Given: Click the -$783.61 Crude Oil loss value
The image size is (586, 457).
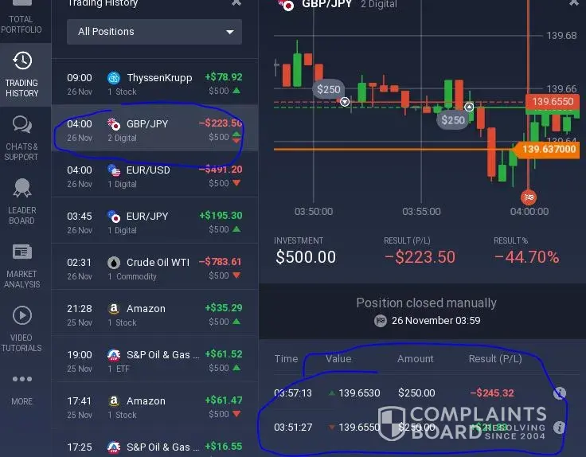Looking at the screenshot, I should (220, 262).
